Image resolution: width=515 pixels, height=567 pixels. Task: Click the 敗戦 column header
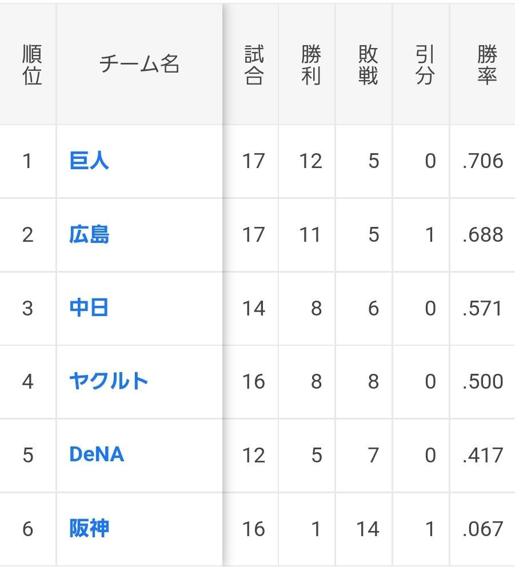[x=368, y=65]
